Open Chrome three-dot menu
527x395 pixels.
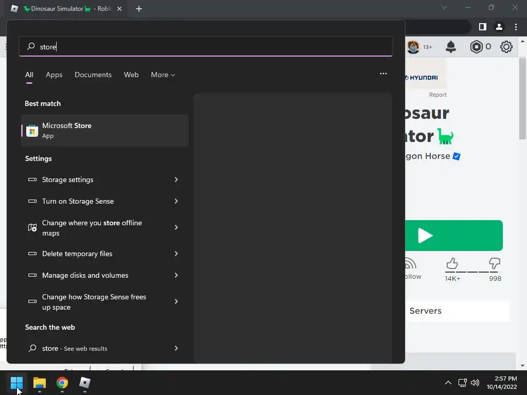click(516, 27)
